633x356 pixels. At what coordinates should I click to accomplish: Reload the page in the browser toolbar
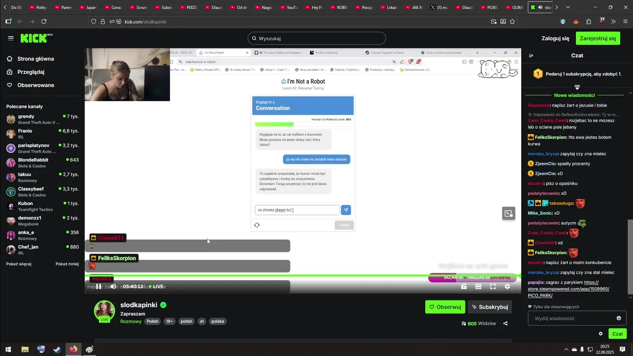tap(44, 21)
